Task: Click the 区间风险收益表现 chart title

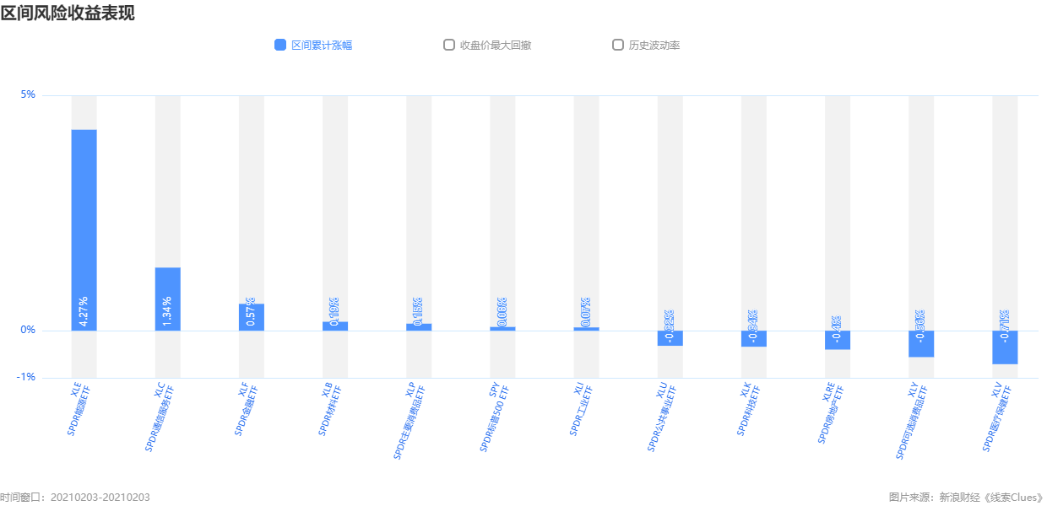Action: (x=68, y=13)
